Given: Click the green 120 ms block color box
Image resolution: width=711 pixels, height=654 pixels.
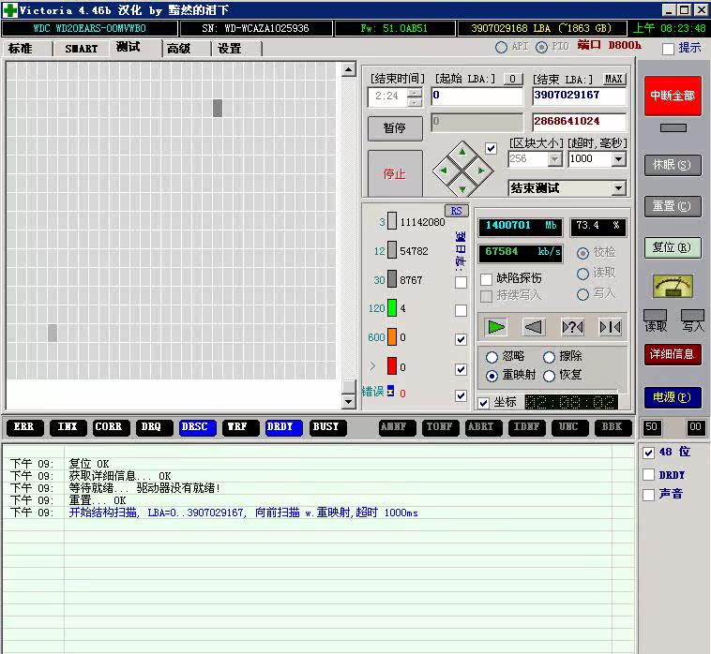Looking at the screenshot, I should 392,308.
